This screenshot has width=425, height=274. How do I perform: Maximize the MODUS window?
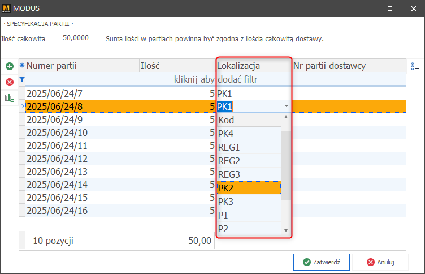point(390,8)
